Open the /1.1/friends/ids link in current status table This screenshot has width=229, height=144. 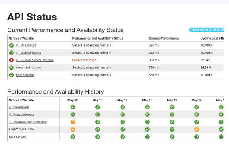(x=26, y=46)
